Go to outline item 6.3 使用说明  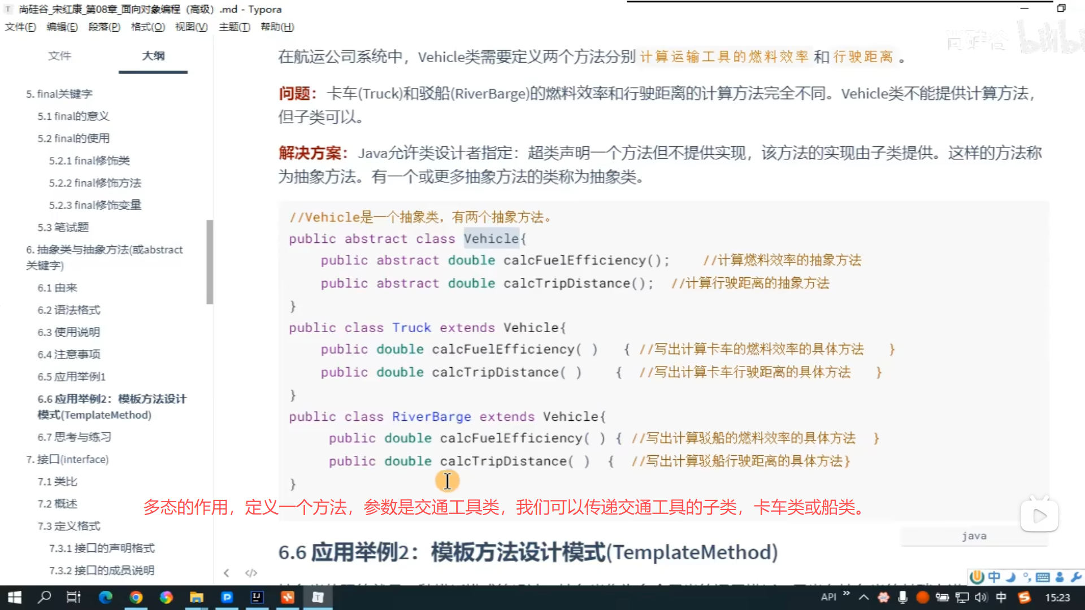tap(68, 332)
